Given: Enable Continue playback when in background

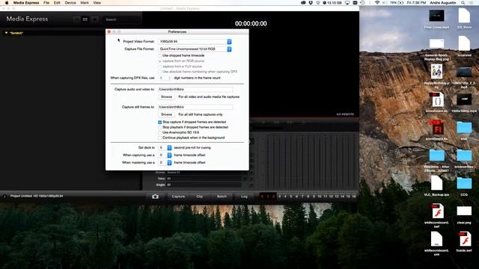Looking at the screenshot, I should point(159,137).
